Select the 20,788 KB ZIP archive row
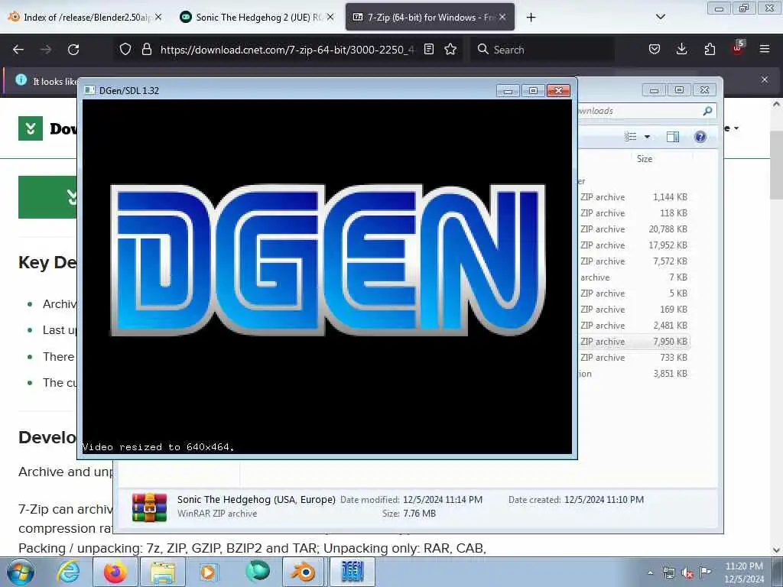Screen dimensions: 783x587 click(633, 229)
